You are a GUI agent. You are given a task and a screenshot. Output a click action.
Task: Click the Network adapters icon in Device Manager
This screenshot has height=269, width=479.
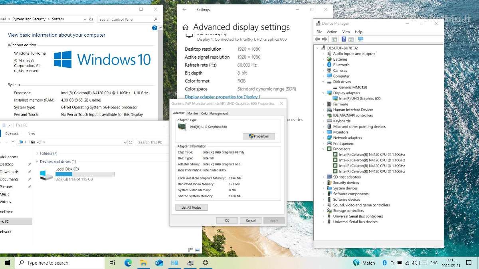coord(329,137)
